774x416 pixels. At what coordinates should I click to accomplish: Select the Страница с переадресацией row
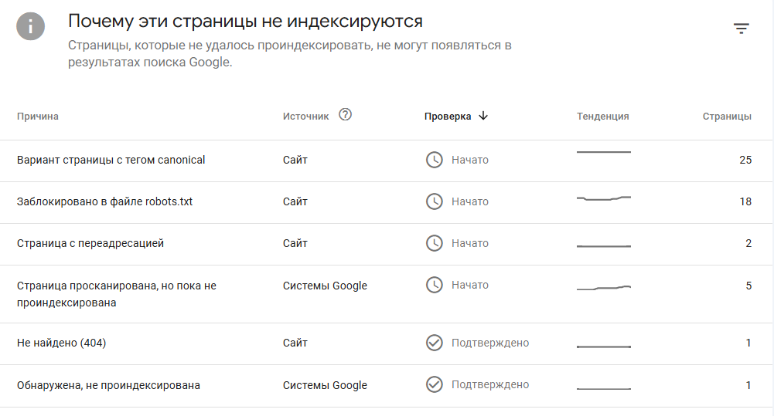pos(90,244)
